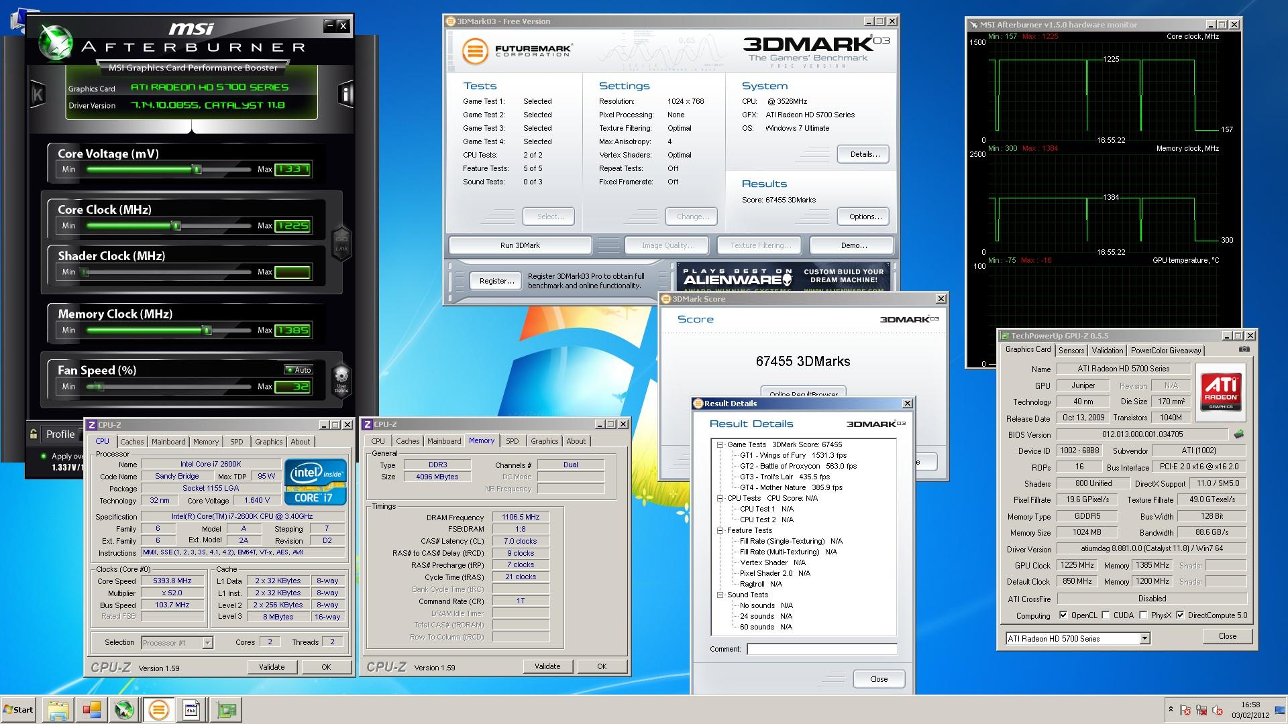Click the Core Clock value box showing 1225
The image size is (1288, 724).
[x=292, y=226]
